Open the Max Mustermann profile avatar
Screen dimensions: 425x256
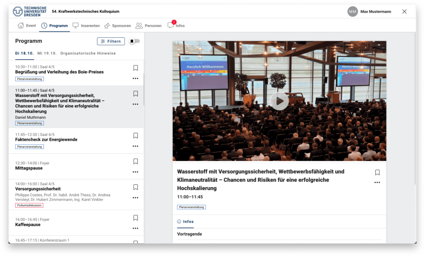click(352, 12)
